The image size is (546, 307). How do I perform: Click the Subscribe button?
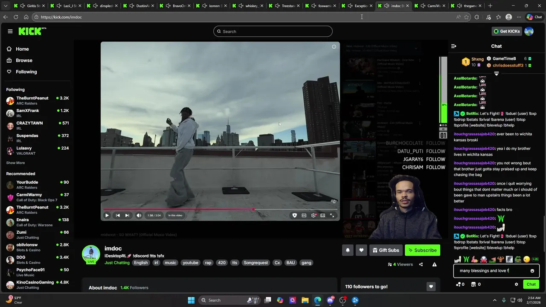point(422,250)
